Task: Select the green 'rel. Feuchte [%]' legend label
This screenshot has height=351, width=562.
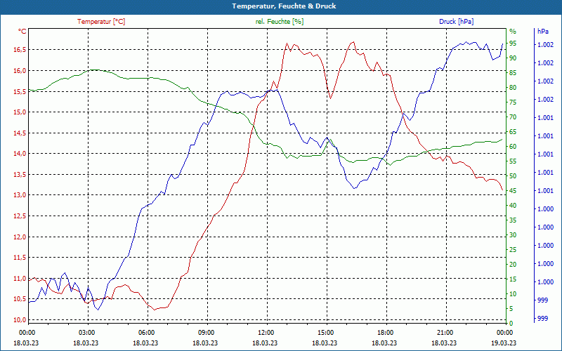Action: pyautogui.click(x=279, y=22)
